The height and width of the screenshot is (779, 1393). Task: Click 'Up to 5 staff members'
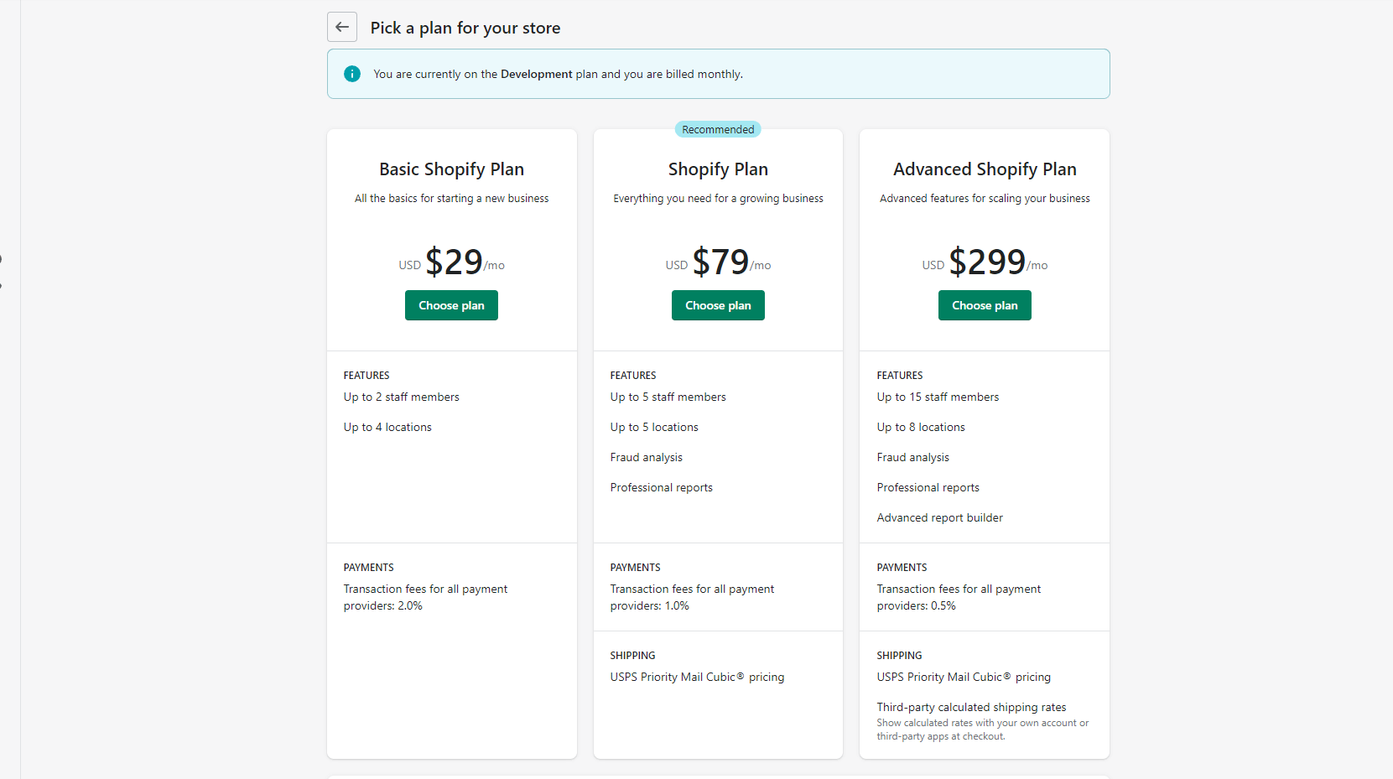(x=668, y=397)
